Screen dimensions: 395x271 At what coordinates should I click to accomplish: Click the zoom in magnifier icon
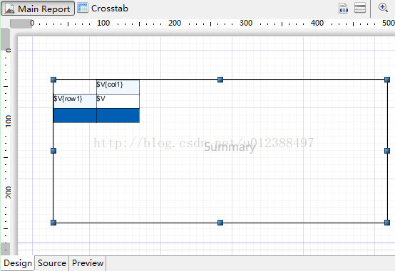(383, 8)
